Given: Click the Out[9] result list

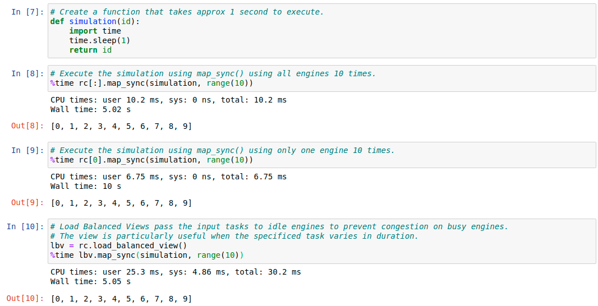Looking at the screenshot, I should [x=121, y=203].
